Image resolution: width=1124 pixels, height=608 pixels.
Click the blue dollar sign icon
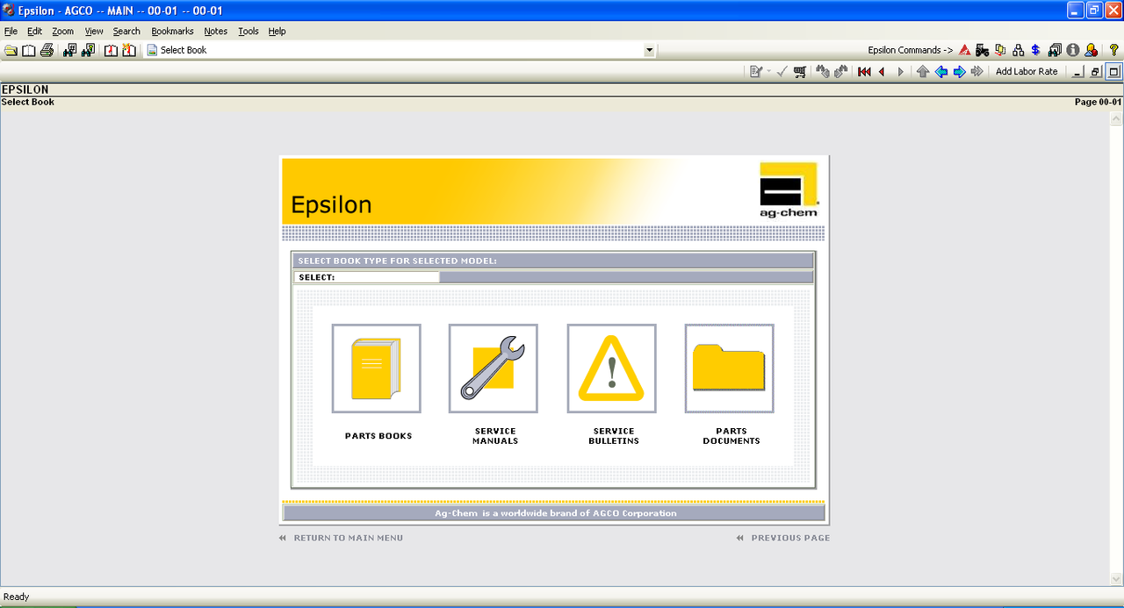(x=1036, y=50)
